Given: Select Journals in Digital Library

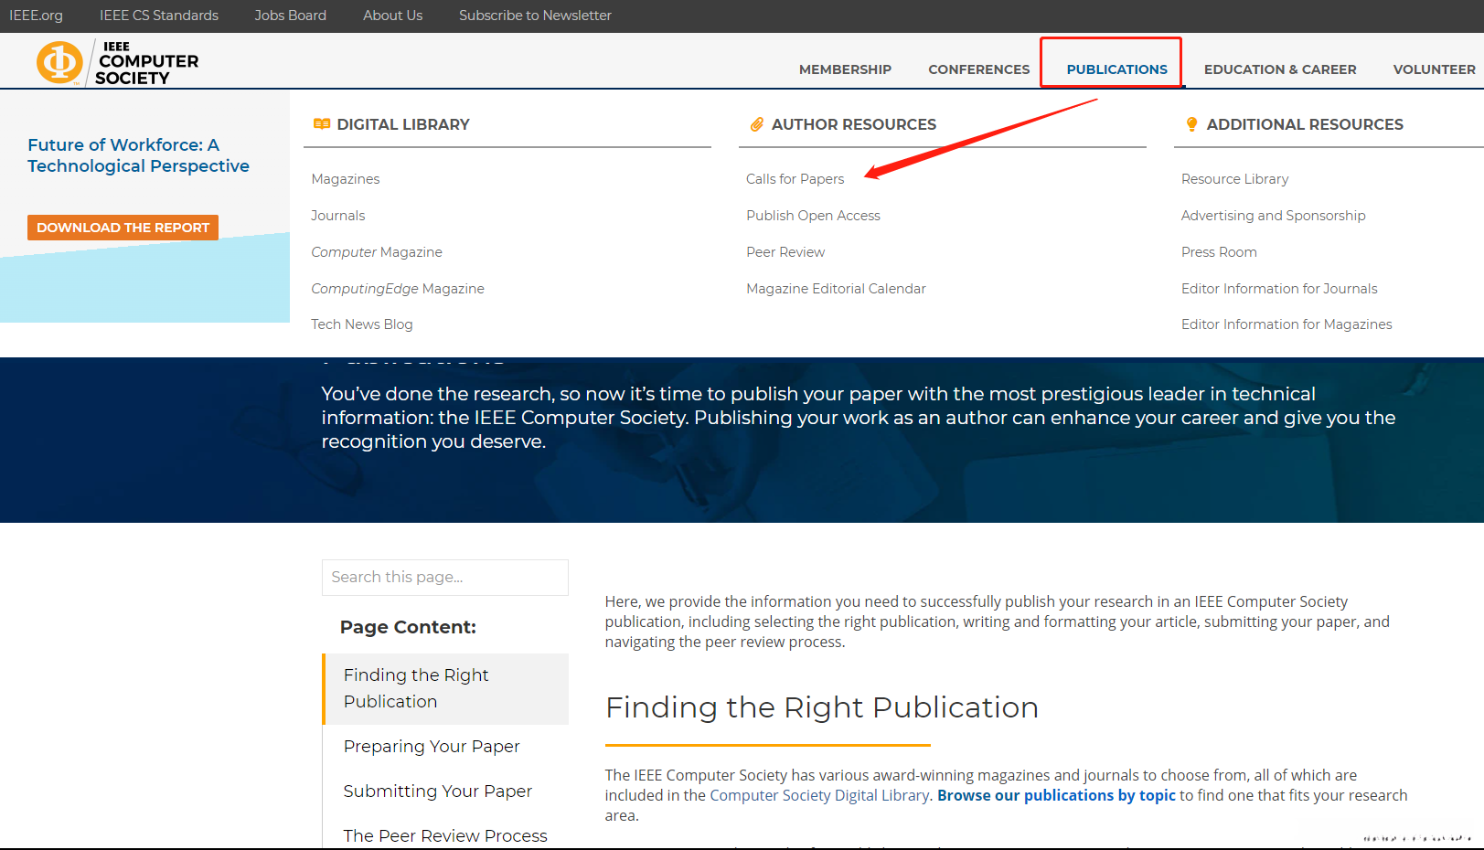Looking at the screenshot, I should pos(338,216).
